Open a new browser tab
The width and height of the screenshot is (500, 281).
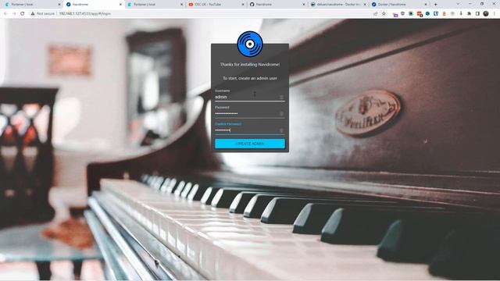tap(436, 5)
